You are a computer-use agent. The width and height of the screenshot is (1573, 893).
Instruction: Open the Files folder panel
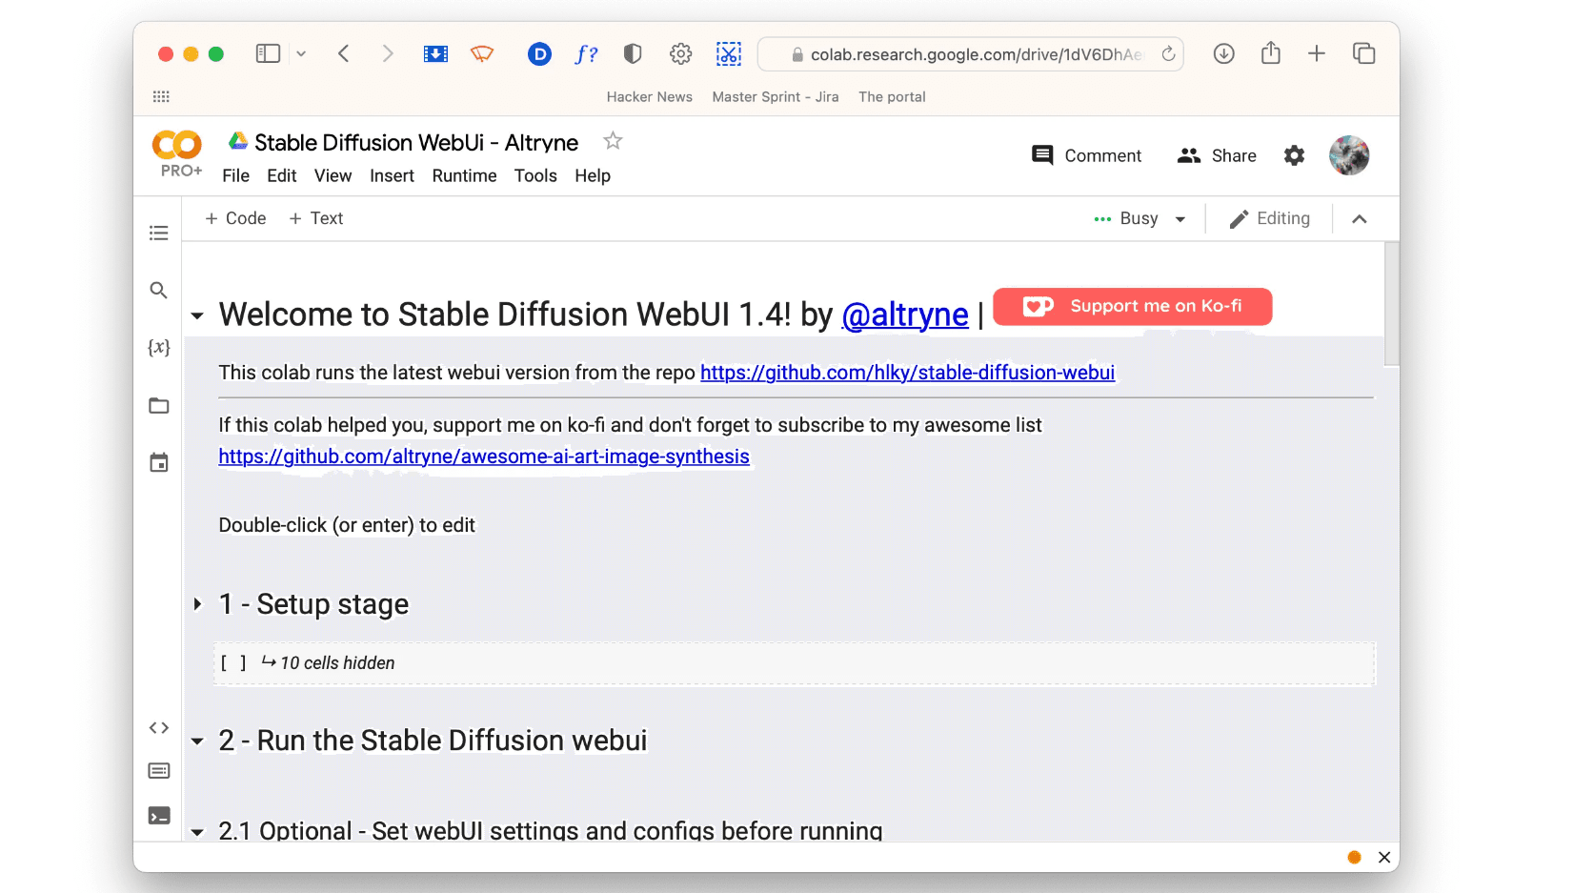click(x=159, y=406)
